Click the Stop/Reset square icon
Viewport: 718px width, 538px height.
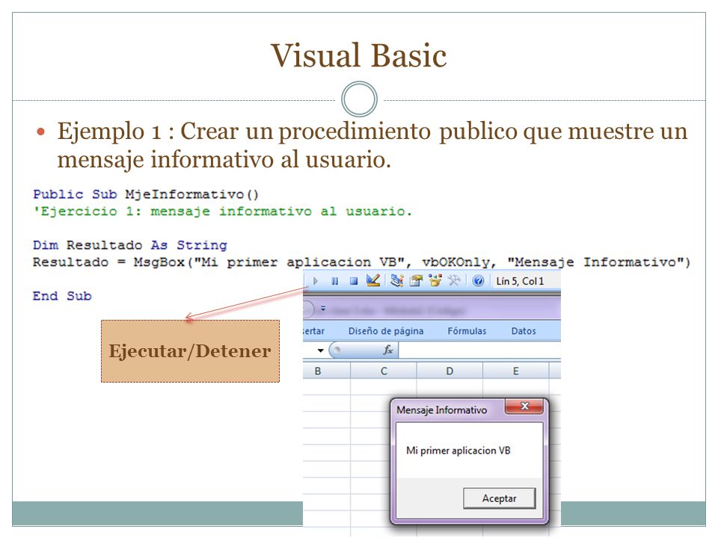pos(354,281)
